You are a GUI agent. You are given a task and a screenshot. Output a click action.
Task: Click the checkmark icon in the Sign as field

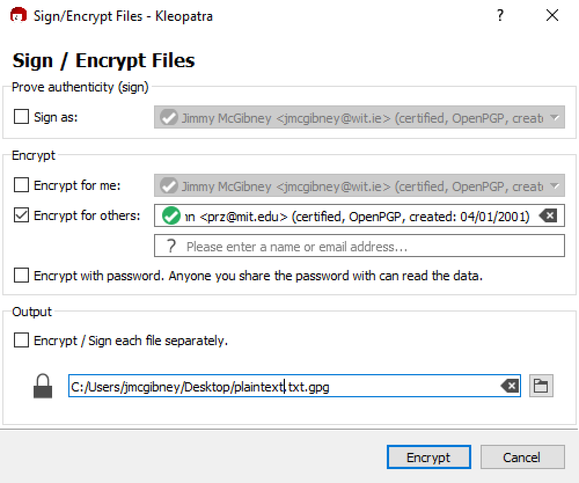(x=168, y=118)
